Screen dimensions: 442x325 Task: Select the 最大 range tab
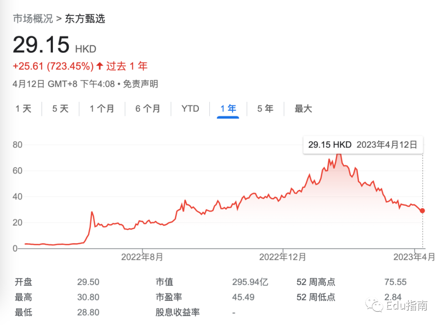303,109
